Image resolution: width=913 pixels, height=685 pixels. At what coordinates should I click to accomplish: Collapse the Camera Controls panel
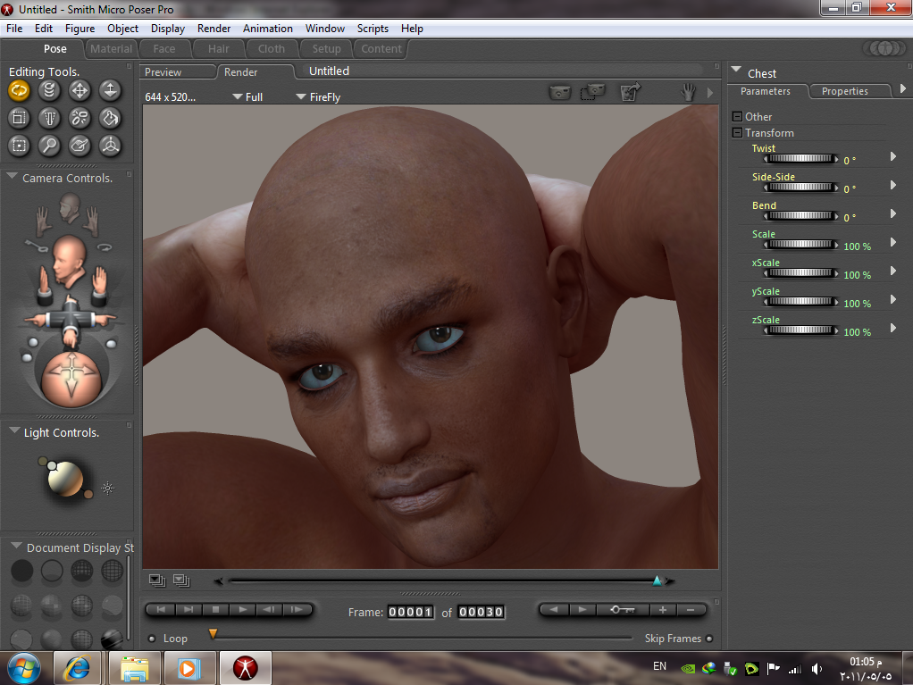(x=13, y=178)
